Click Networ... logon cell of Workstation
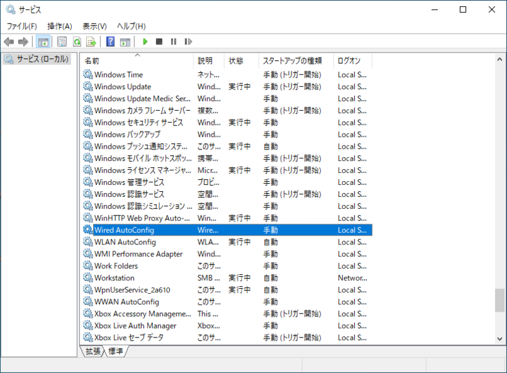Image resolution: width=507 pixels, height=373 pixels. [352, 277]
